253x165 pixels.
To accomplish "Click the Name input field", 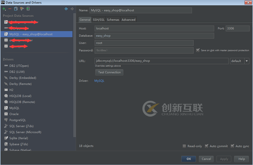I will click(x=141, y=10).
